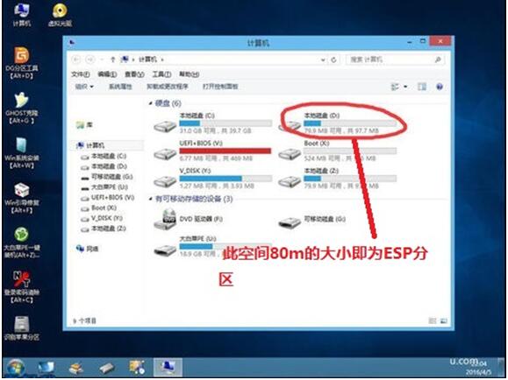Click the refresh button beside address bar
Image resolution: width=508 pixels, height=380 pixels.
coord(333,60)
